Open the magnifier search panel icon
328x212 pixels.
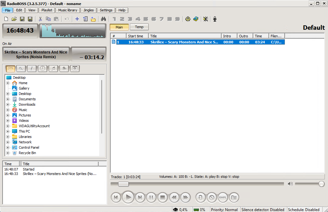(x=21, y=68)
